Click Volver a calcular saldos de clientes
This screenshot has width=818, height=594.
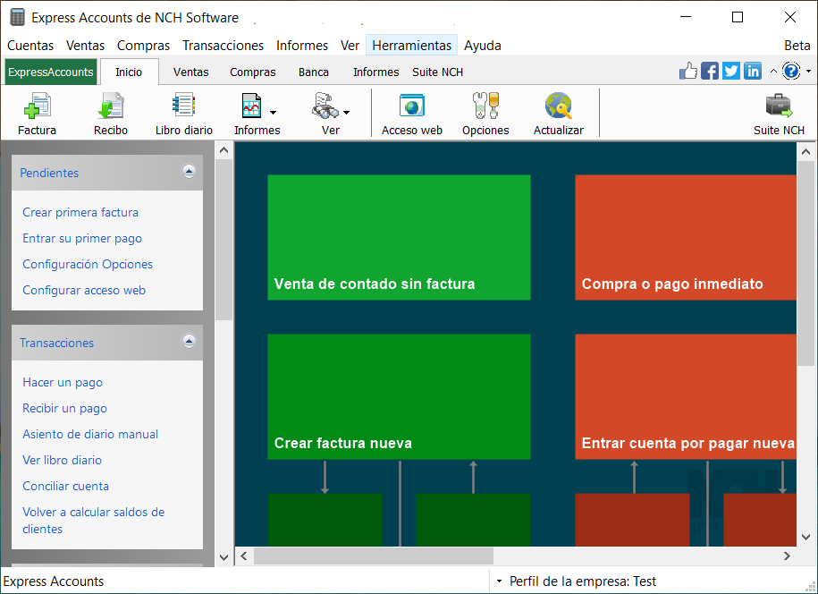[93, 521]
